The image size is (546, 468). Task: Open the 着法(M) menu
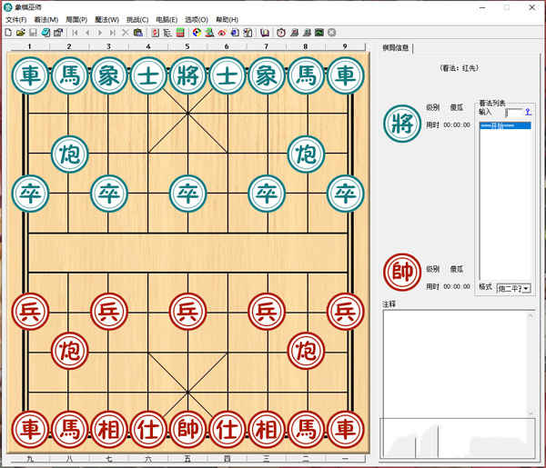click(46, 19)
